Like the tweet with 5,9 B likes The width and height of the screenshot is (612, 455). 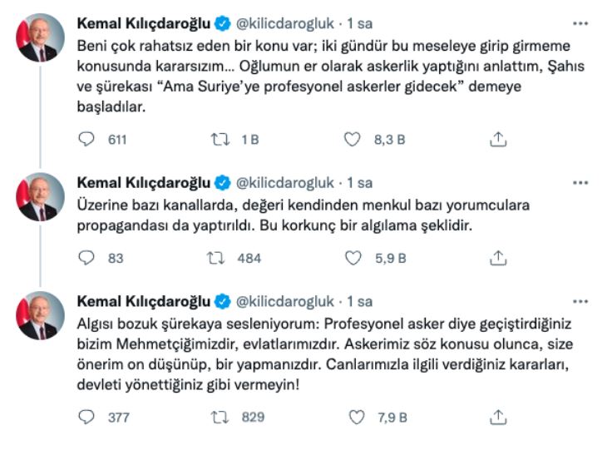pyautogui.click(x=353, y=259)
